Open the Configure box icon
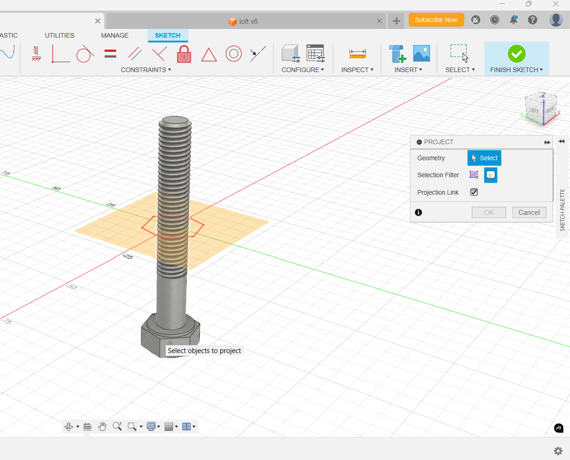Screen dimensions: 570x460 click(x=291, y=54)
